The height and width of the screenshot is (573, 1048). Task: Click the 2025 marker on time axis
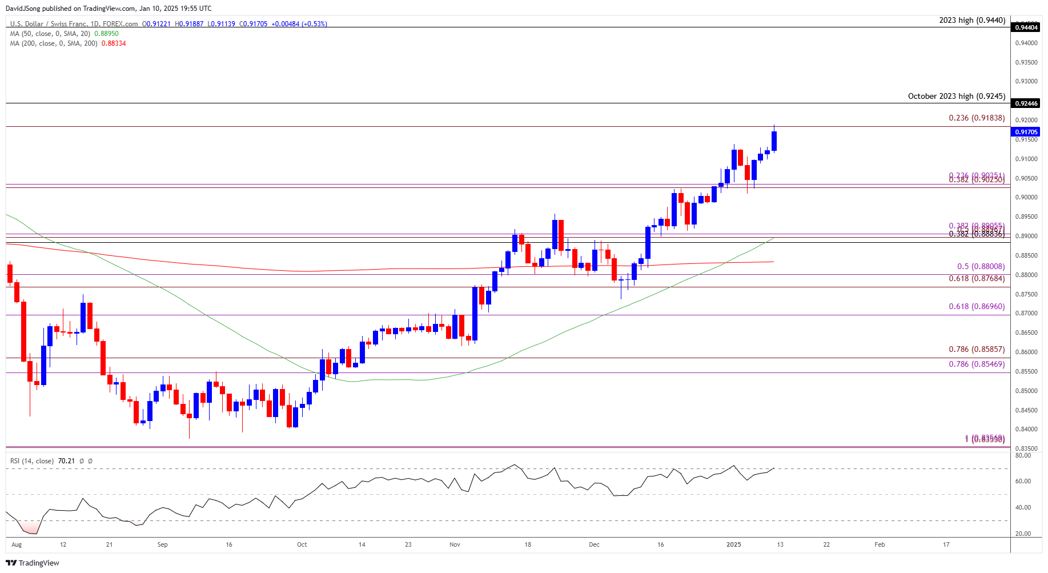click(x=734, y=544)
